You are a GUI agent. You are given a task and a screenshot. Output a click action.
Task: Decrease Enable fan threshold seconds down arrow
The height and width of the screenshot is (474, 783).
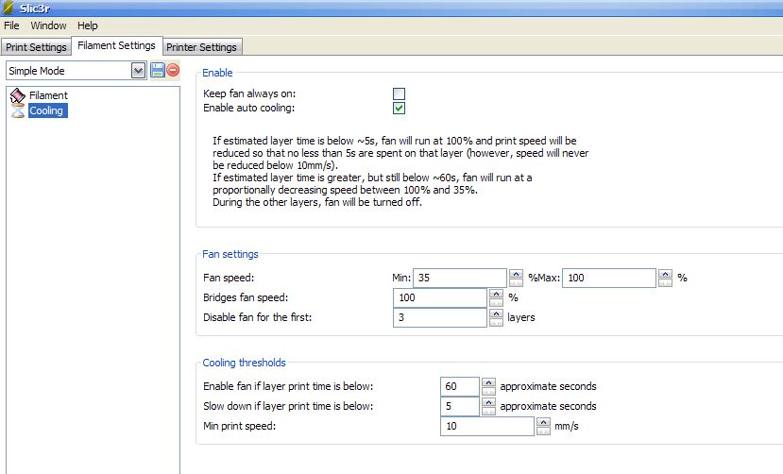coord(488,392)
